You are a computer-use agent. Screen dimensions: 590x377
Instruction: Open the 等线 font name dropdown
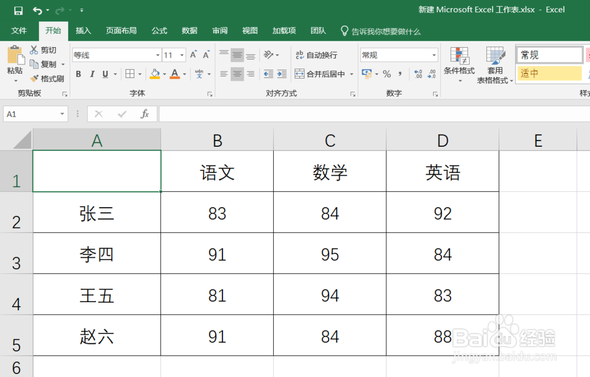pos(158,55)
